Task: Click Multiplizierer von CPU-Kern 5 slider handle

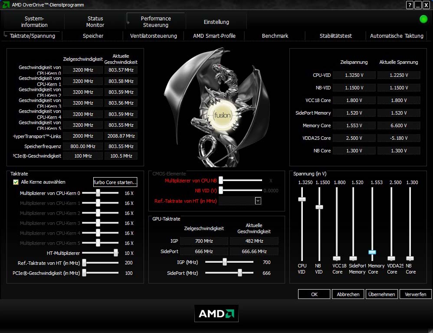Action: [x=98, y=243]
